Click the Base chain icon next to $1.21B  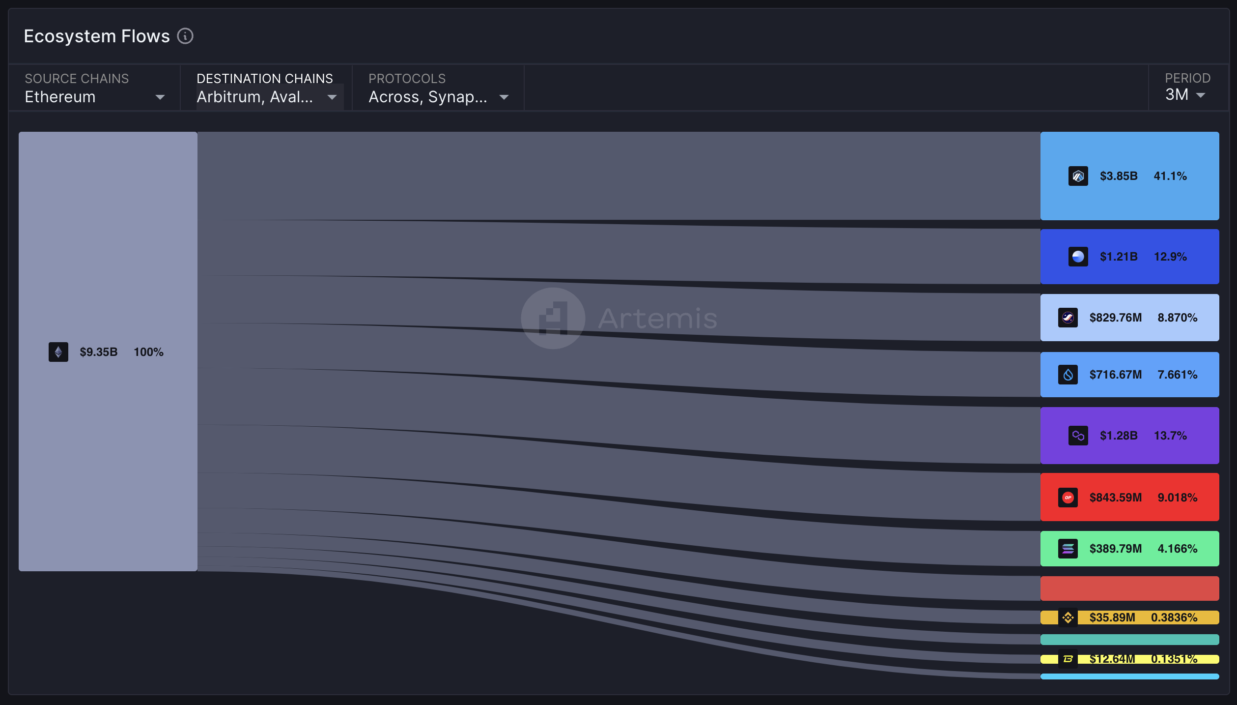coord(1078,256)
